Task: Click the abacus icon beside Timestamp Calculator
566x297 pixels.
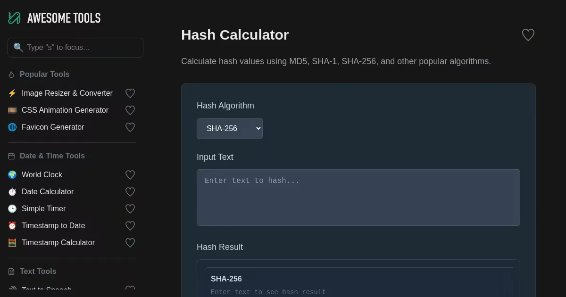Action: click(x=12, y=243)
